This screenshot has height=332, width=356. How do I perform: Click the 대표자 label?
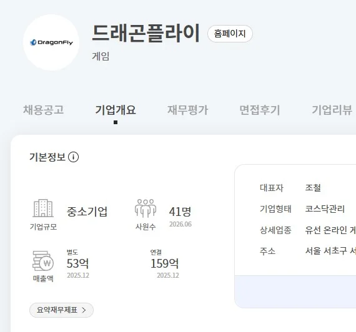pyautogui.click(x=272, y=188)
